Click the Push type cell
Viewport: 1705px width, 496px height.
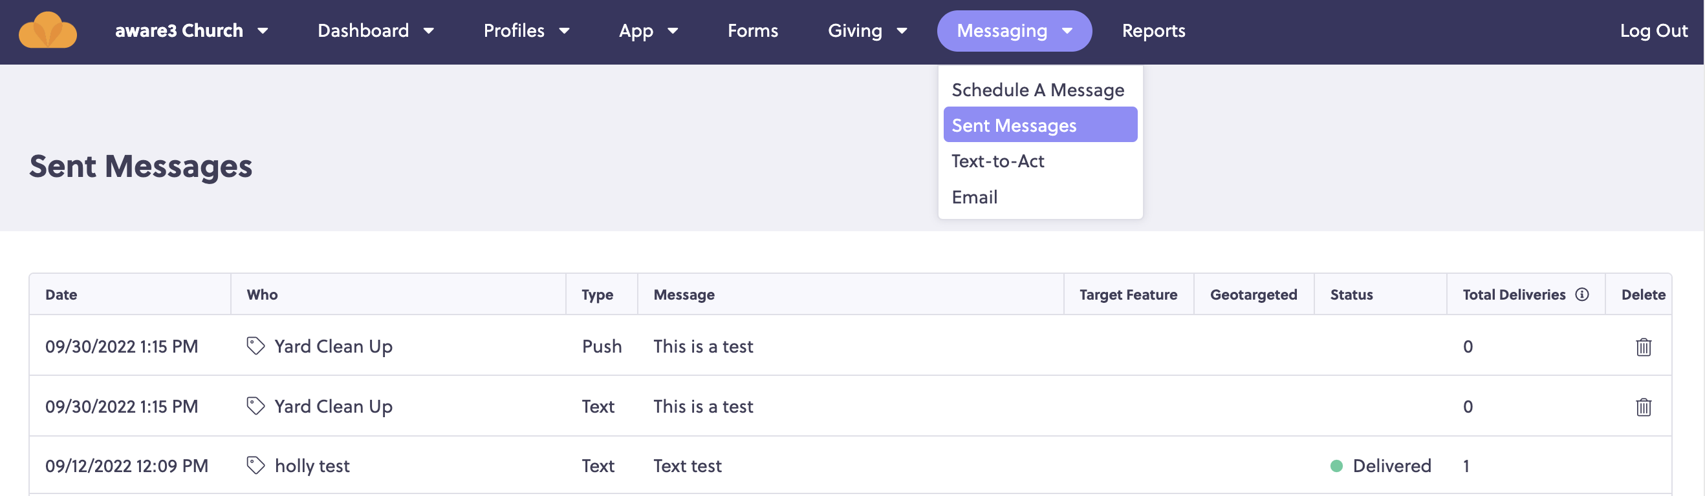click(x=602, y=346)
